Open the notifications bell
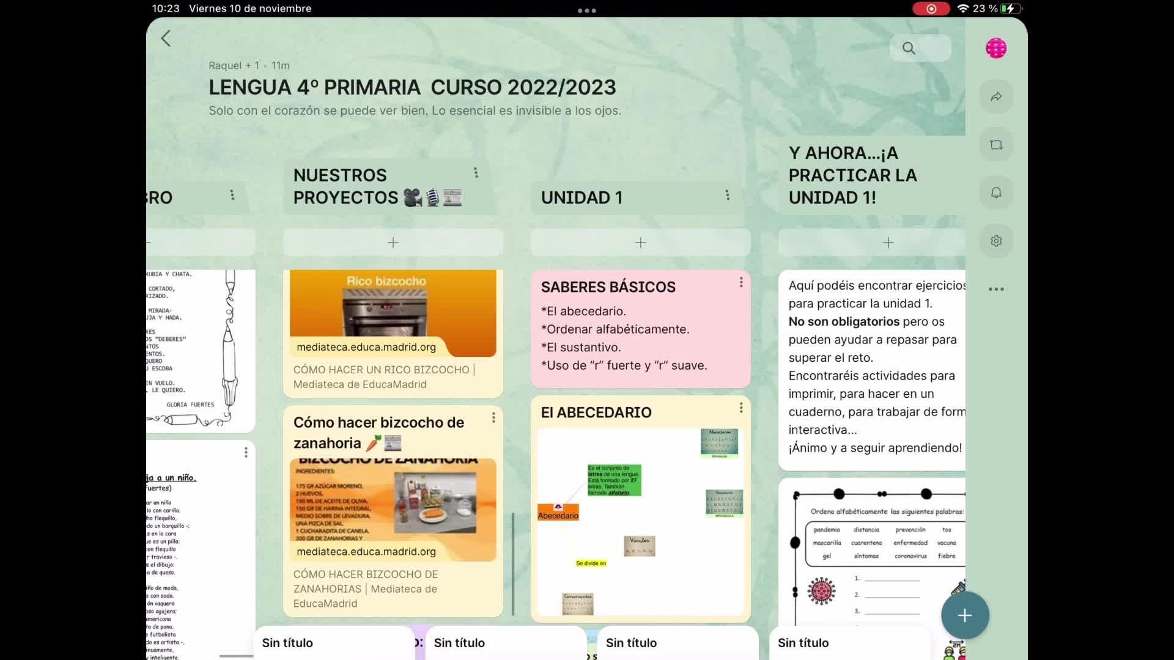This screenshot has height=660, width=1174. click(996, 193)
